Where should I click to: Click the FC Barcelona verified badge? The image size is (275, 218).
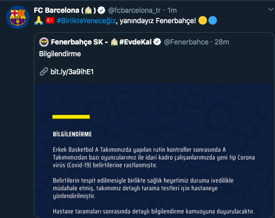pos(101,10)
